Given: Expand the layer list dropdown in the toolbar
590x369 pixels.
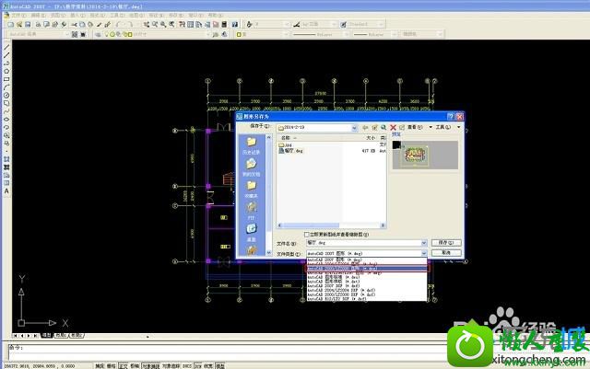Looking at the screenshot, I should click(206, 34).
